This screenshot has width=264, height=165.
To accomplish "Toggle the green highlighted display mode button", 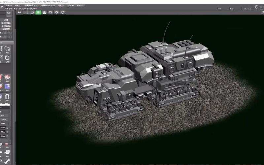I will click(38, 12).
